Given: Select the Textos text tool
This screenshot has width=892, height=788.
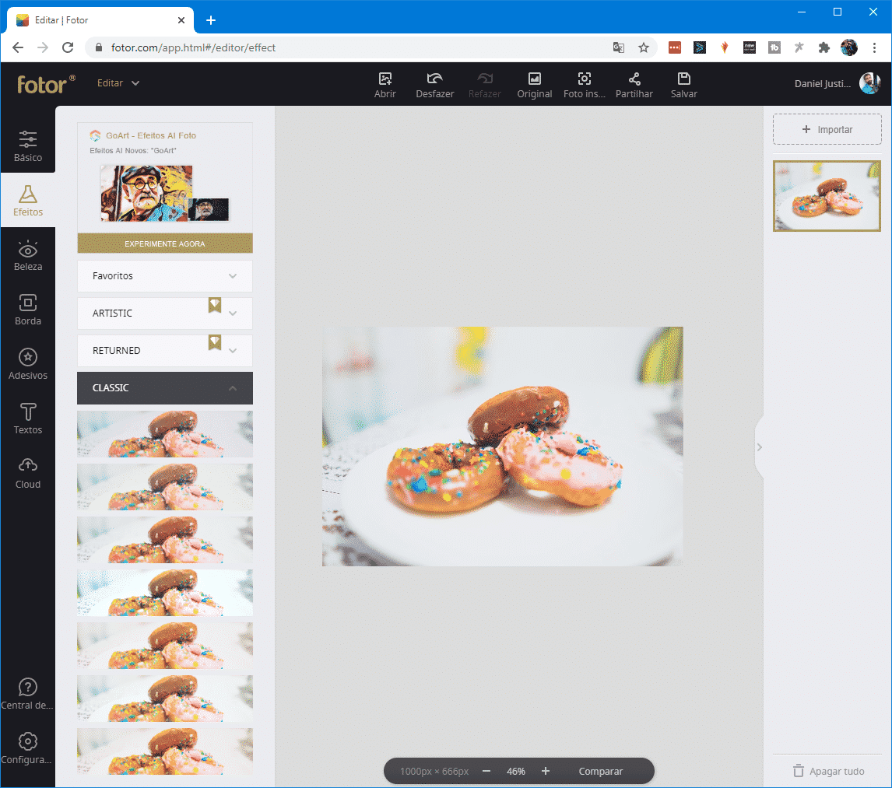Looking at the screenshot, I should pyautogui.click(x=28, y=419).
